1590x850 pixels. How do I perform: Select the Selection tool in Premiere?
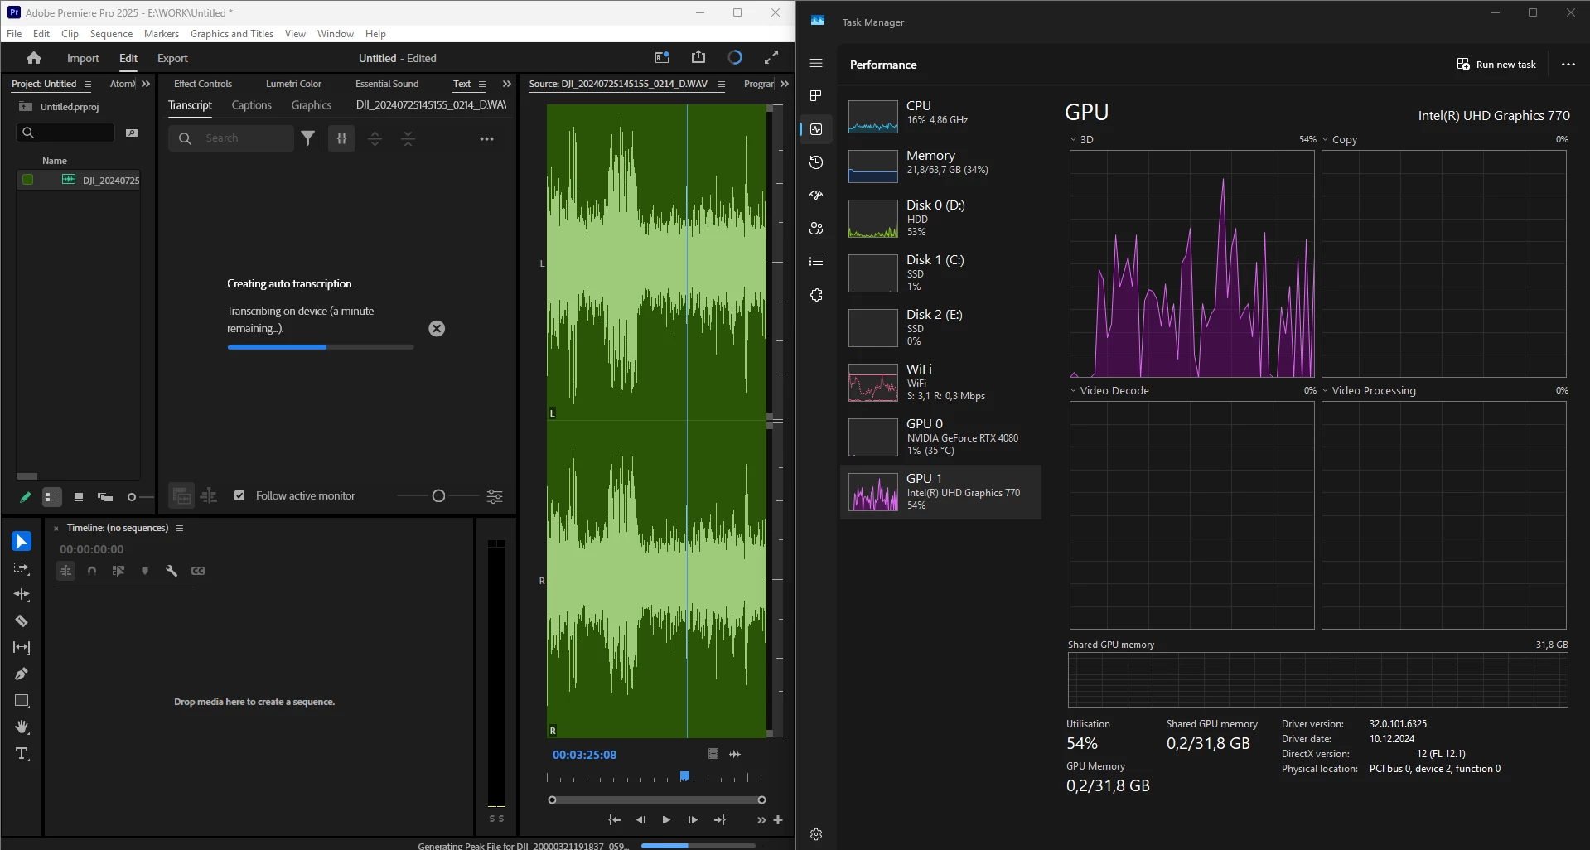tap(22, 541)
